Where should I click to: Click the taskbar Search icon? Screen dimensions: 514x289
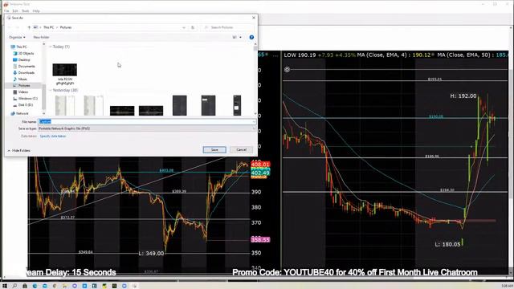coord(14,286)
